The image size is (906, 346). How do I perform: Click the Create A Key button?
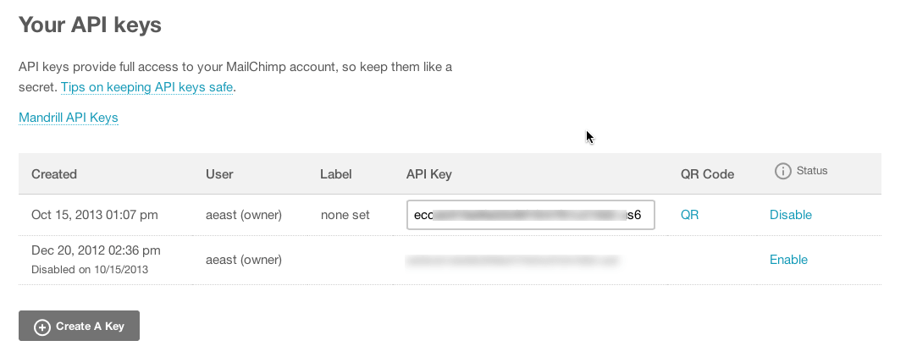79,326
